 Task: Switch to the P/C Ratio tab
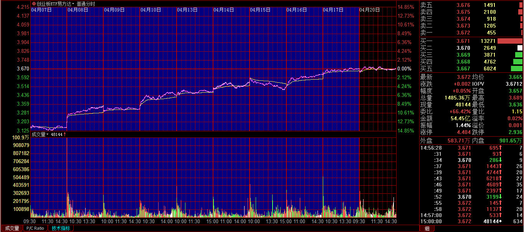pos(35,228)
